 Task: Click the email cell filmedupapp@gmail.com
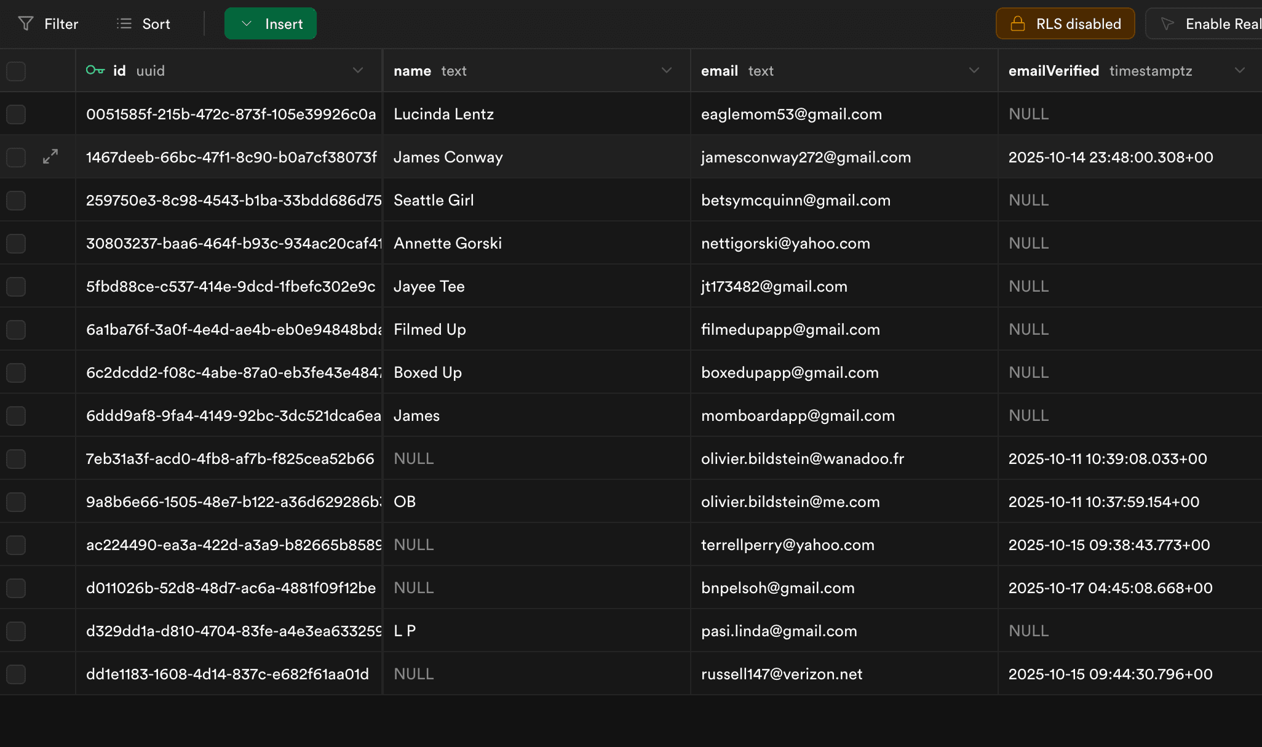pyautogui.click(x=790, y=329)
